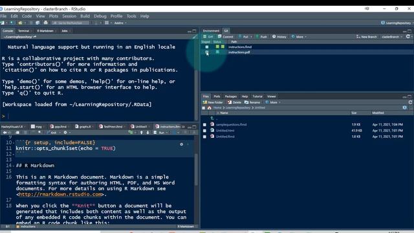Click the go up directory arrow
Viewport: 414px width, 233px height.
click(x=212, y=118)
